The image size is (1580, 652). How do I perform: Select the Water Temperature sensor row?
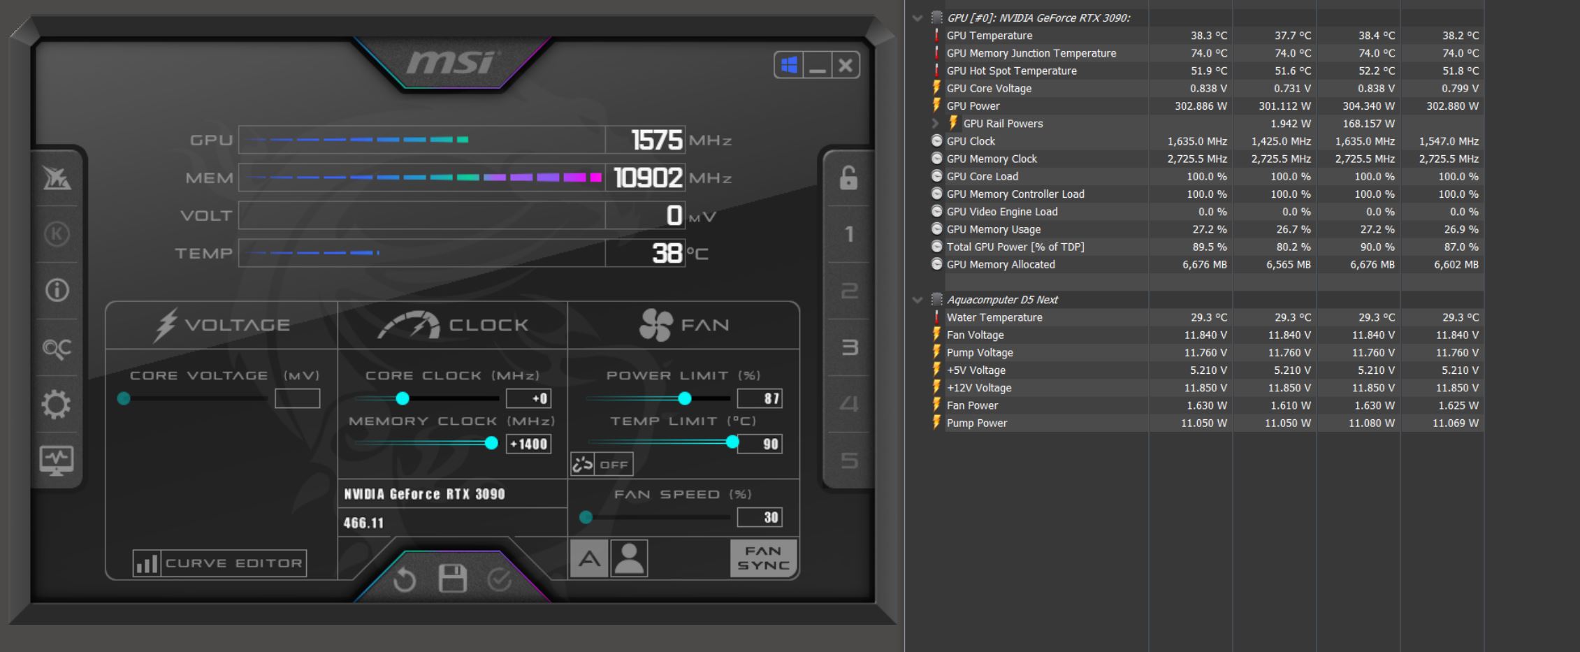point(1207,317)
